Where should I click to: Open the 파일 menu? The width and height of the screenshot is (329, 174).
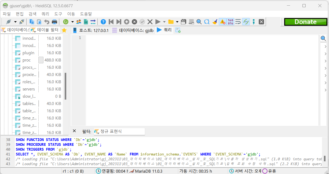click(7, 14)
